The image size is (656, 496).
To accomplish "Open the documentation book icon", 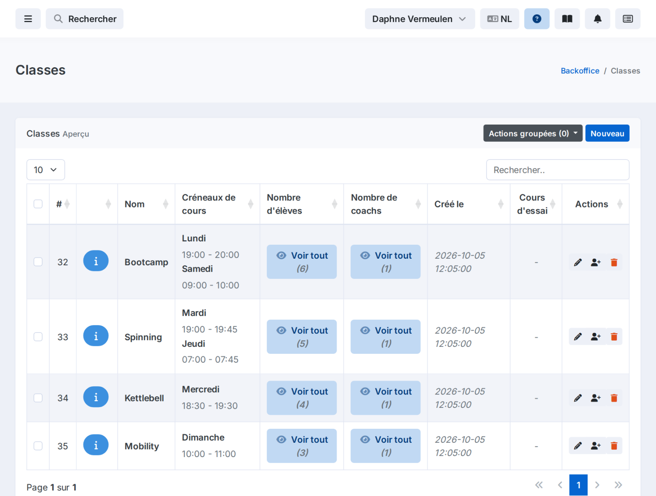I will click(567, 19).
